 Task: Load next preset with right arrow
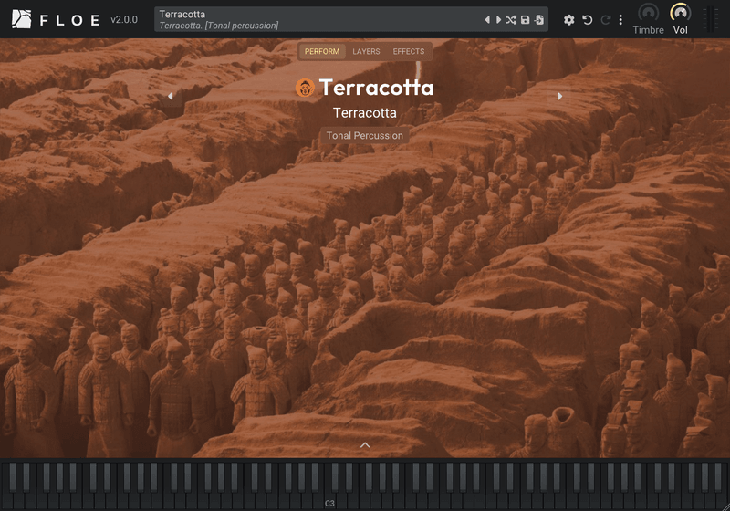click(x=498, y=19)
